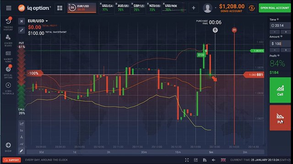Increase expiration time with plus
Screen dimensions: 293x164
click(286, 32)
